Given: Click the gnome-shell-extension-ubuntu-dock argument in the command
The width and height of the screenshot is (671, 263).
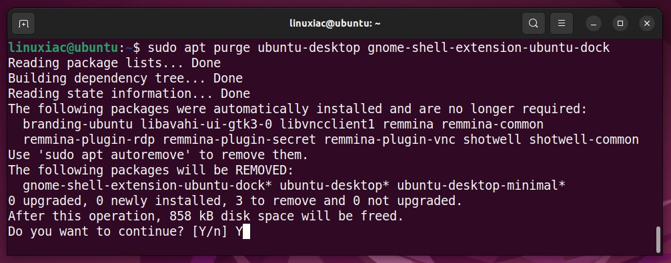Looking at the screenshot, I should [x=488, y=48].
